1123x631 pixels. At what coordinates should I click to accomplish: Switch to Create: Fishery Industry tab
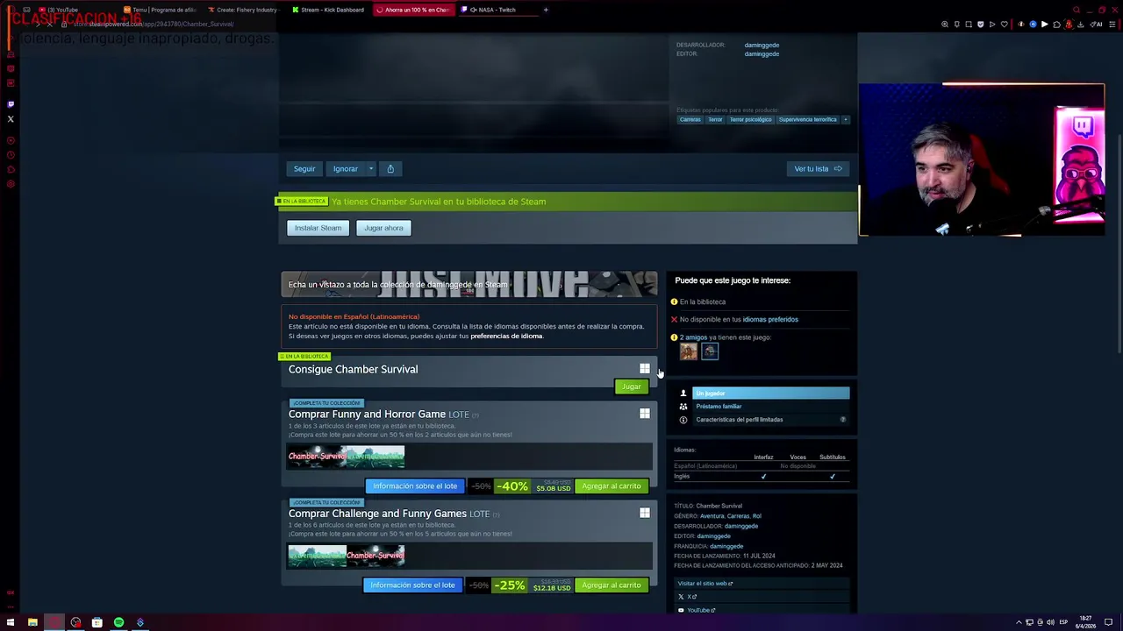point(245,10)
